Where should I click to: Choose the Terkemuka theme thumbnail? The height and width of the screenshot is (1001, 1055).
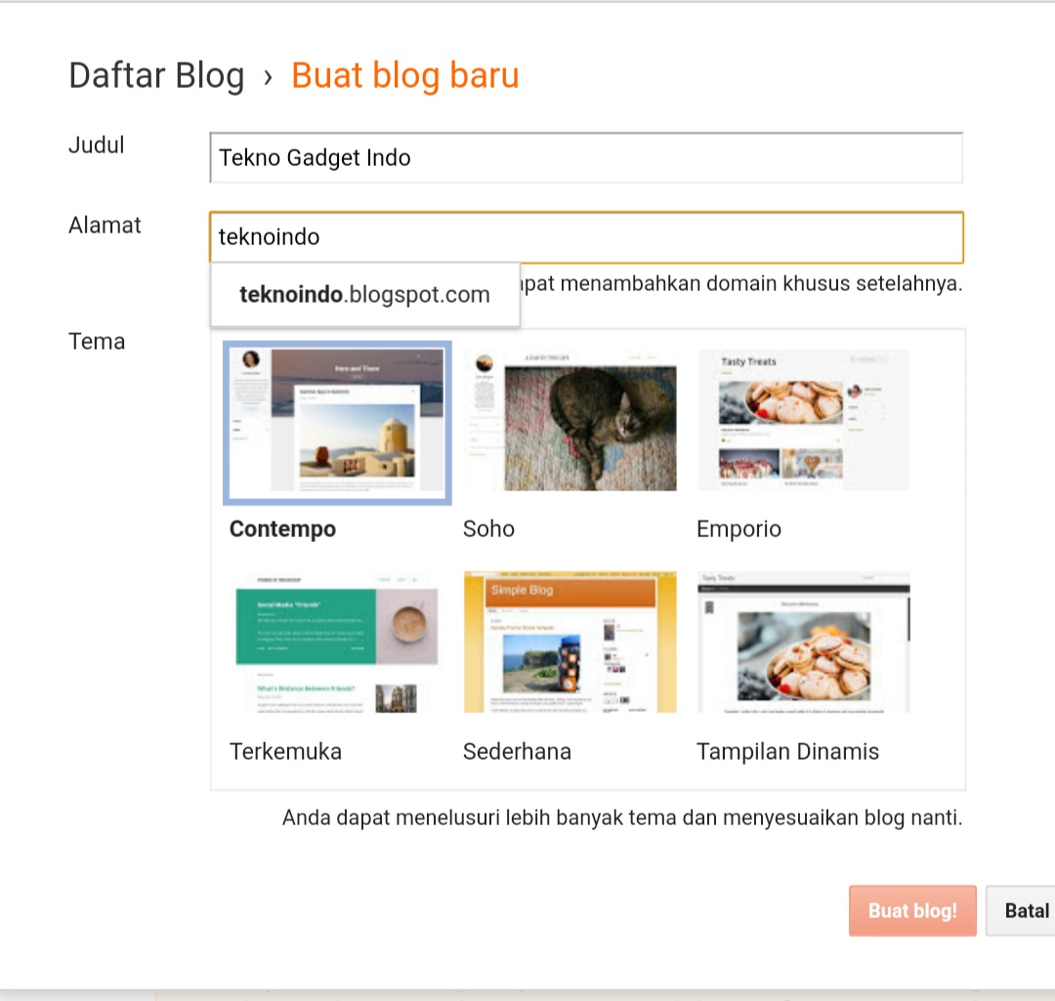click(x=337, y=643)
